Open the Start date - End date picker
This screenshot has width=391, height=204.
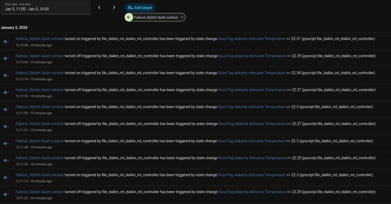click(x=46, y=7)
